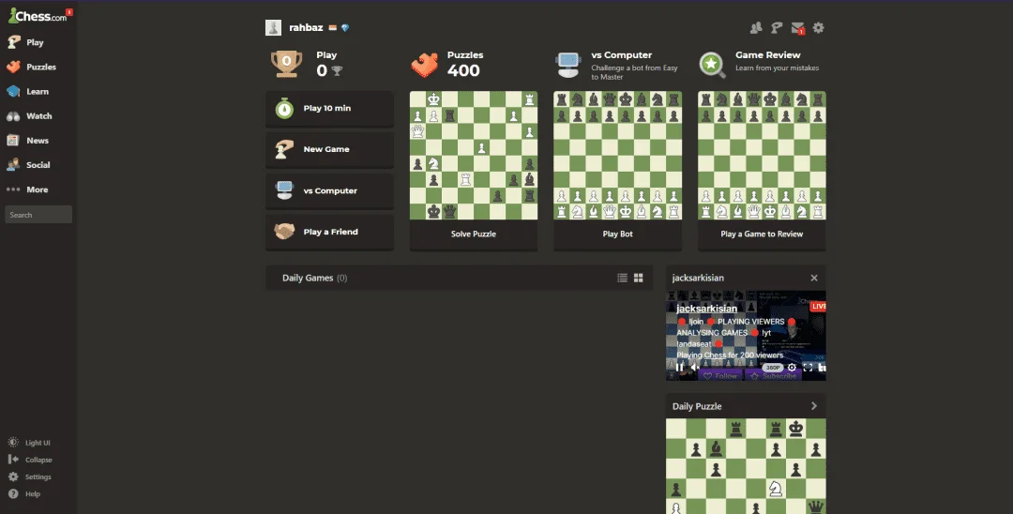
Task: Open the Game Review board thumbnail
Action: (x=762, y=156)
